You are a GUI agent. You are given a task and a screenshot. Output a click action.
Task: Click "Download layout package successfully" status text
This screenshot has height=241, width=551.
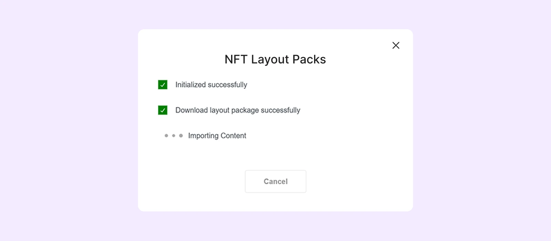(238, 110)
